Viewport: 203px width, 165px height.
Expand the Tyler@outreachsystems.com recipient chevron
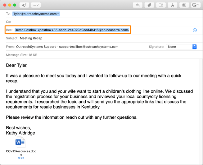coord(58,14)
